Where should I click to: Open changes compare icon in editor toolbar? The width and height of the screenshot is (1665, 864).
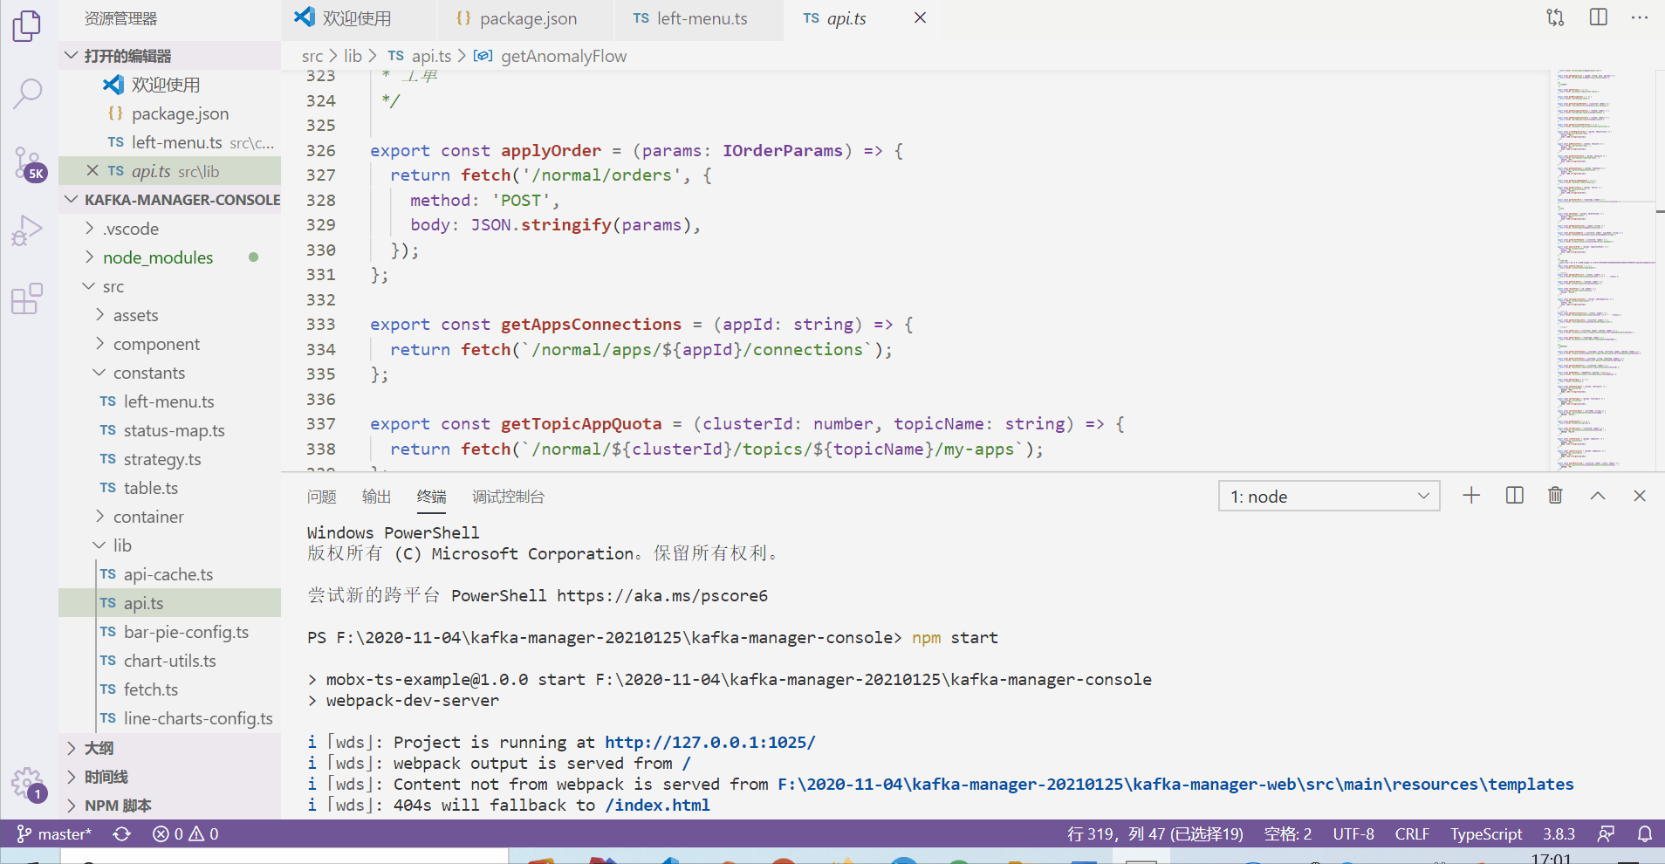tap(1555, 17)
